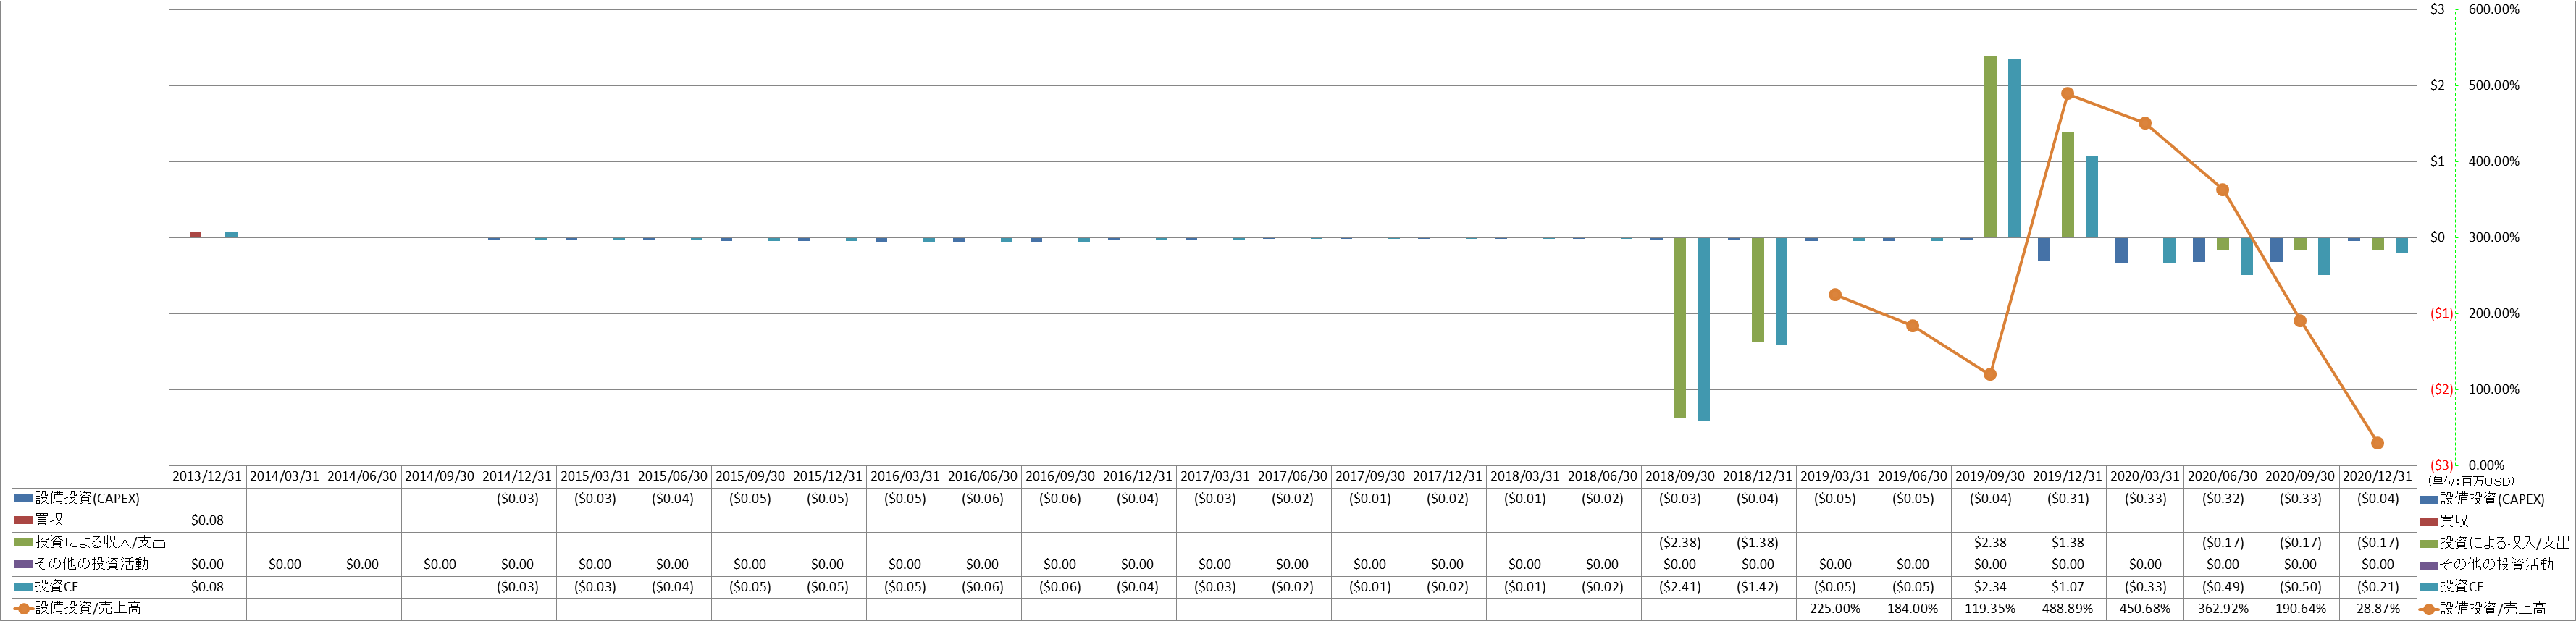2576x621 pixels.
Task: Click the 0.00% secondary axis label
Action: [2486, 465]
